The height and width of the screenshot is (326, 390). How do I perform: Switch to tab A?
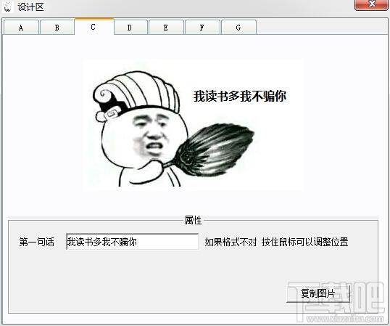coord(21,28)
